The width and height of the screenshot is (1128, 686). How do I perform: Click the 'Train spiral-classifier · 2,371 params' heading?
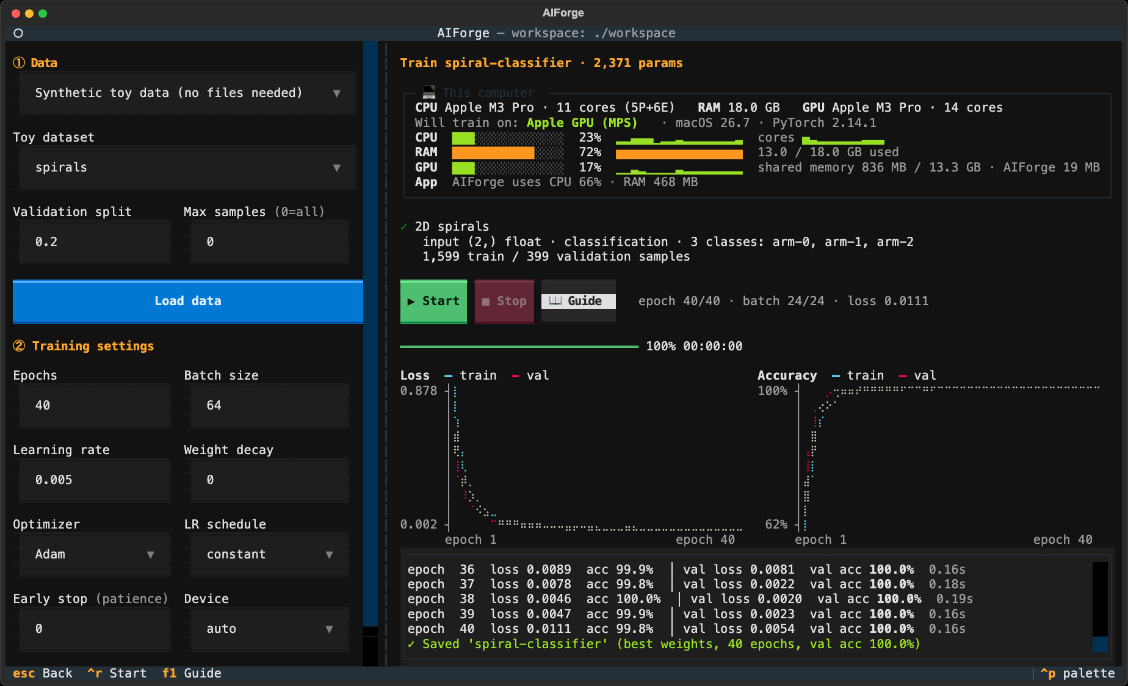[541, 63]
